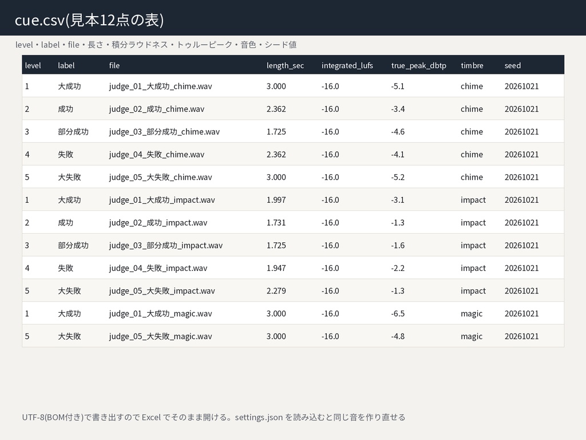Image resolution: width=586 pixels, height=440 pixels.
Task: Click seed 20261021 in judge_05_大失敗_magic row
Action: click(x=522, y=336)
